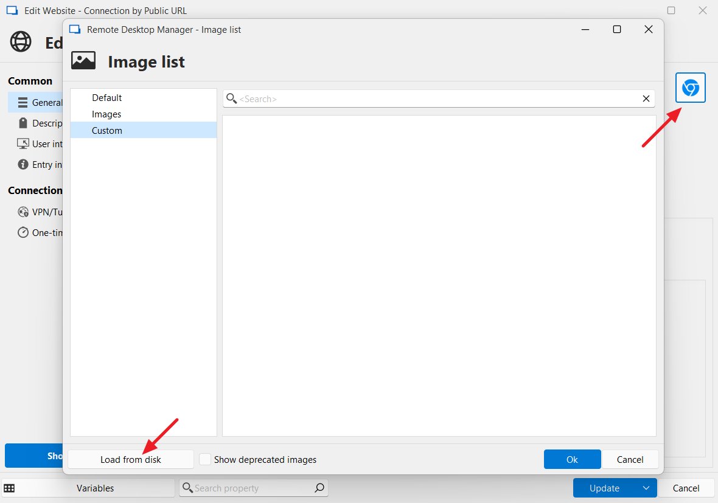Viewport: 718px width, 503px height.
Task: Clear the image search with X icon
Action: pyautogui.click(x=646, y=99)
